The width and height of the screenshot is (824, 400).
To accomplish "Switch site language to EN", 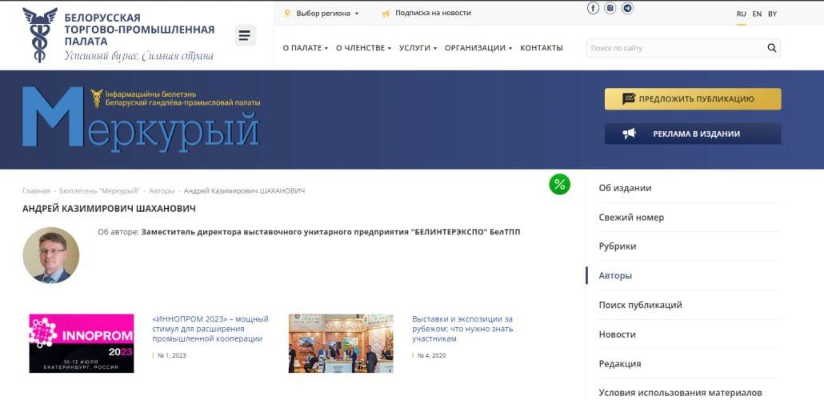I will 757,14.
